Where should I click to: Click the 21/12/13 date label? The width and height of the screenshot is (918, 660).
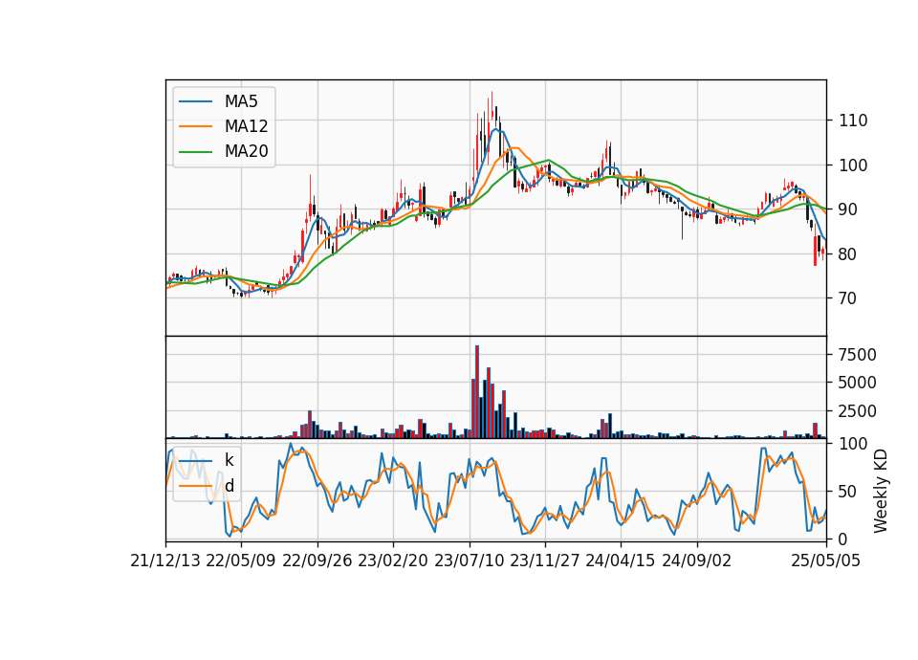[x=165, y=561]
